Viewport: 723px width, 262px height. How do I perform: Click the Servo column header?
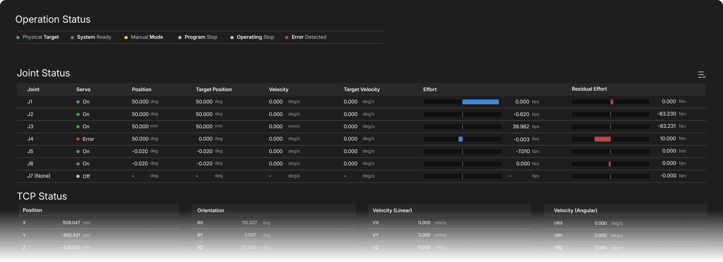click(x=84, y=89)
